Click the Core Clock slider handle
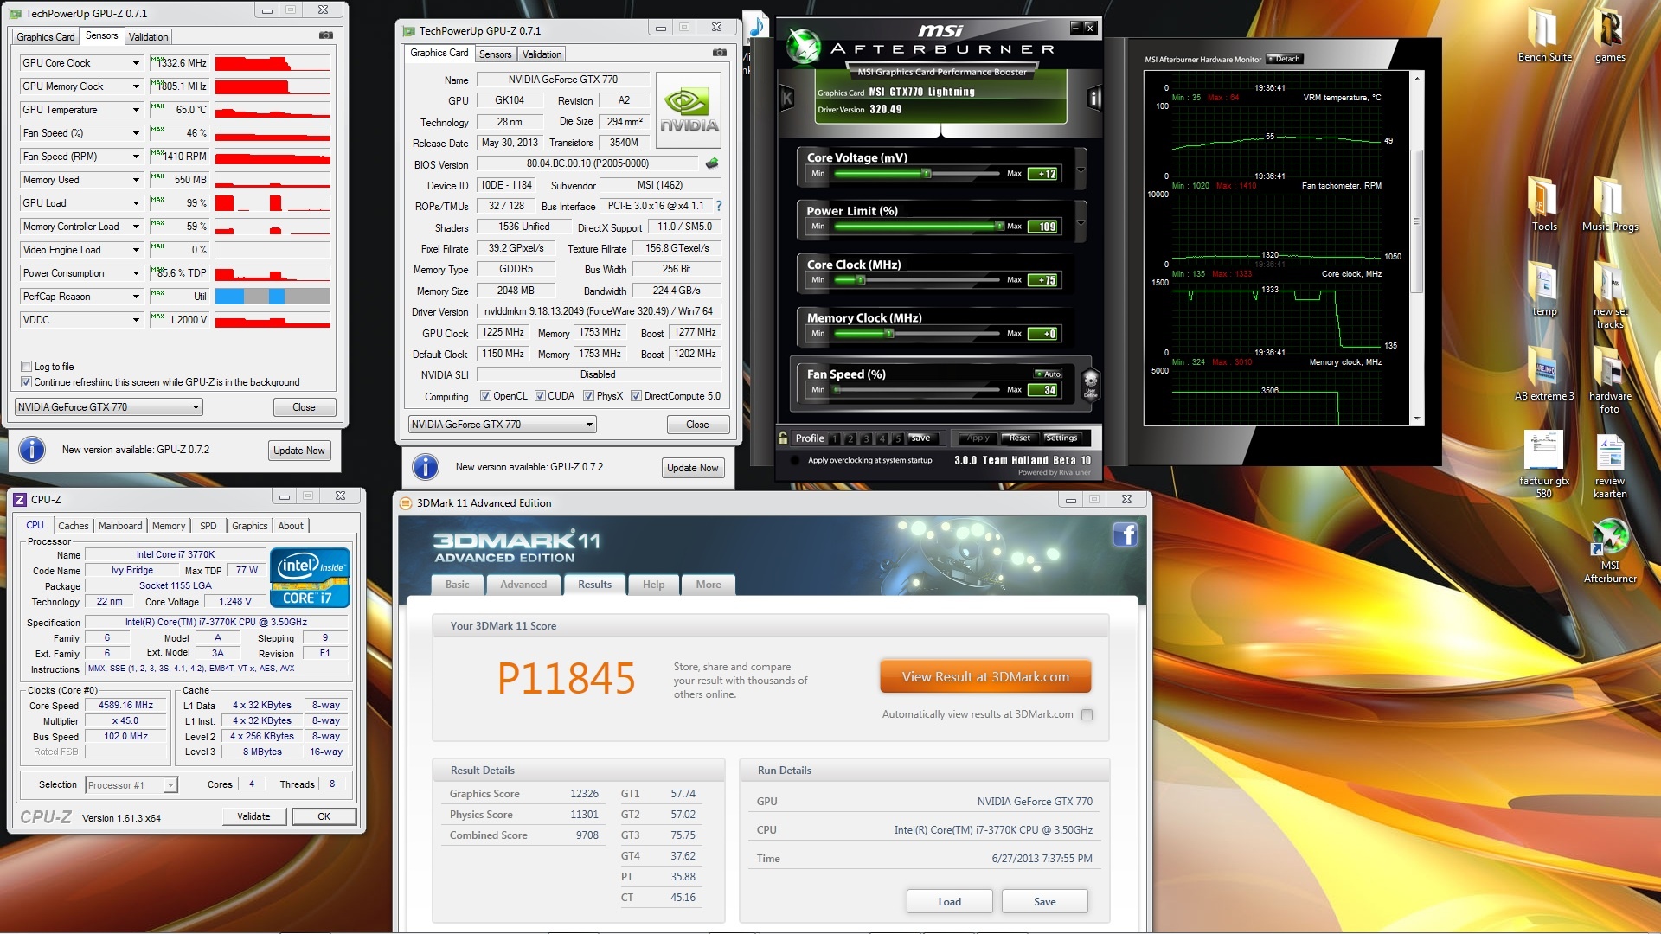This screenshot has height=934, width=1661. point(861,280)
